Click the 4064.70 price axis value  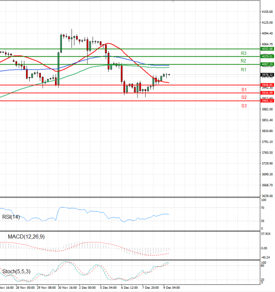[267, 44]
